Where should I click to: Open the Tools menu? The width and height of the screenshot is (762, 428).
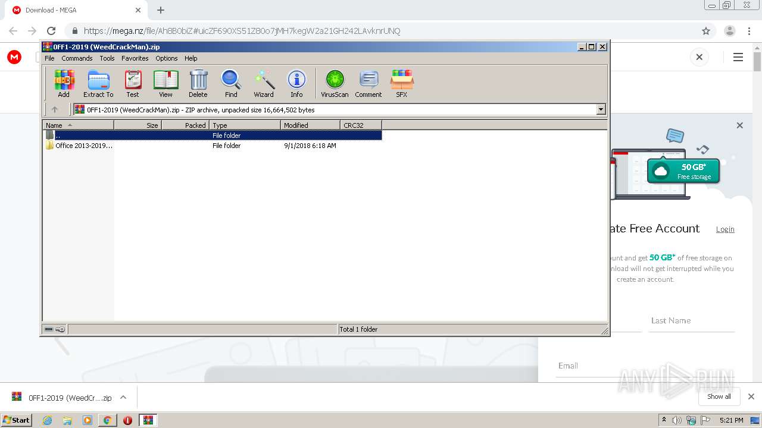[x=107, y=58]
